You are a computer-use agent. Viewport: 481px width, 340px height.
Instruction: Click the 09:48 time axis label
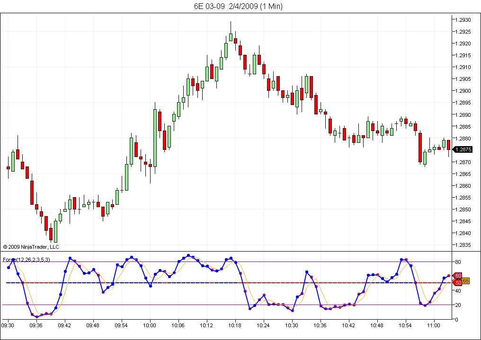(x=93, y=326)
